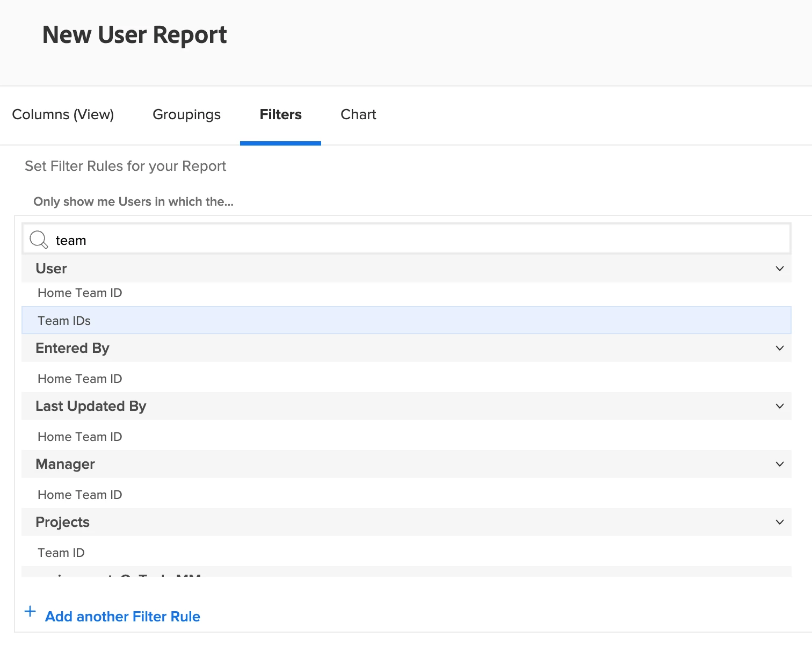This screenshot has width=812, height=652.
Task: Click the search magnifier icon
Action: pyautogui.click(x=39, y=240)
